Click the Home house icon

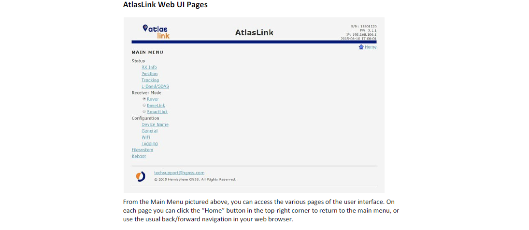pos(361,47)
